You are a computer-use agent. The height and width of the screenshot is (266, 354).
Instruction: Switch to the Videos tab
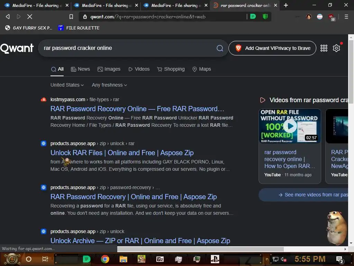(x=139, y=69)
